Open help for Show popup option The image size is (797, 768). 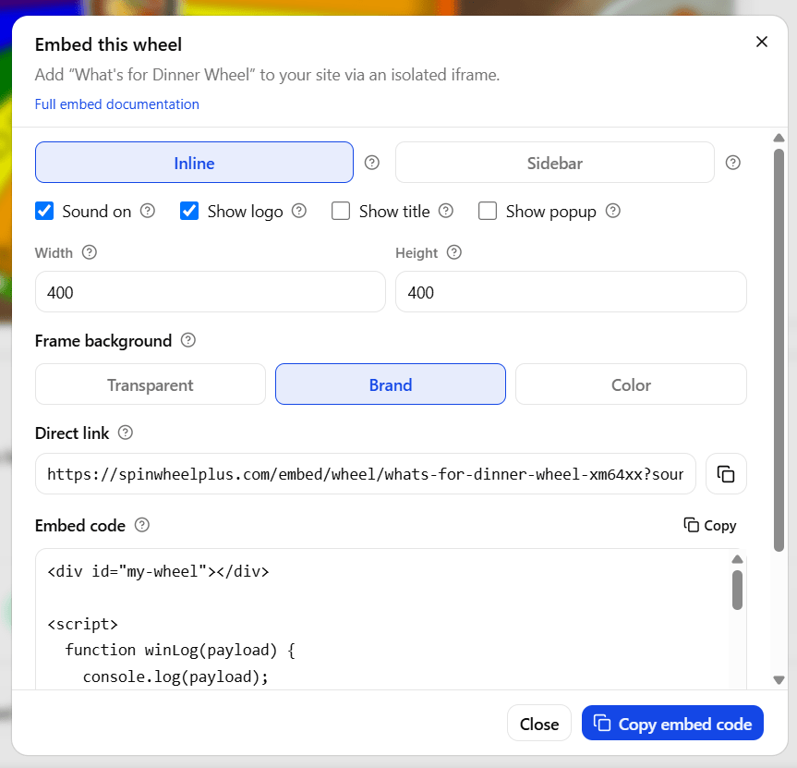[x=613, y=211]
